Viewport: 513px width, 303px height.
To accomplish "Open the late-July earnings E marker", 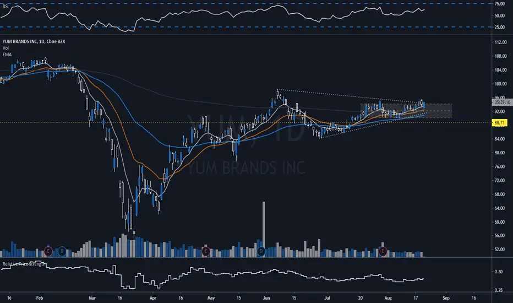I will coord(383,252).
